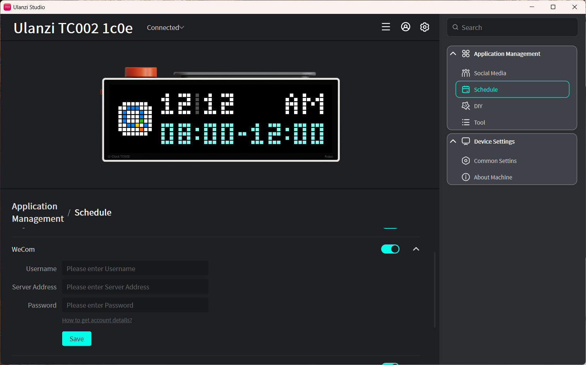Click the Ulanzi Studio app logo

pos(7,7)
